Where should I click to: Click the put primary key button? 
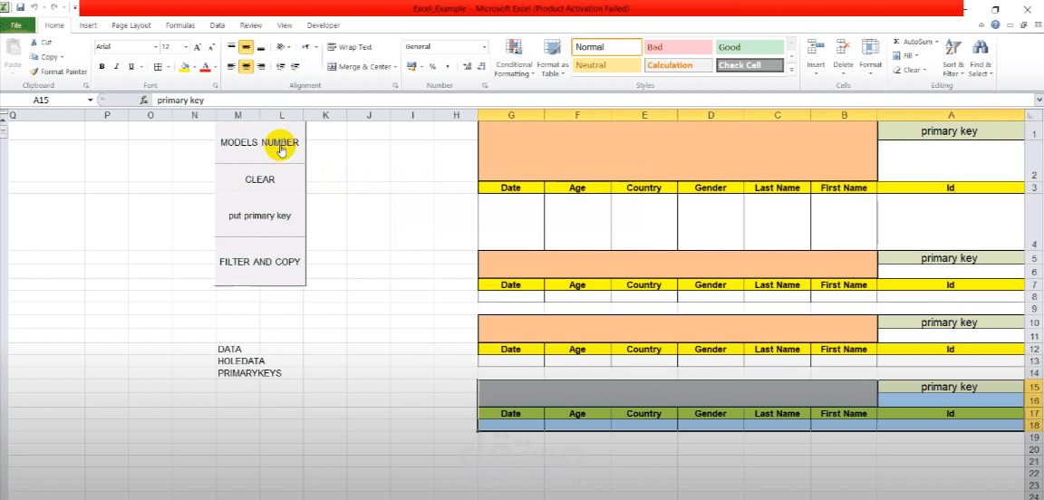click(260, 216)
